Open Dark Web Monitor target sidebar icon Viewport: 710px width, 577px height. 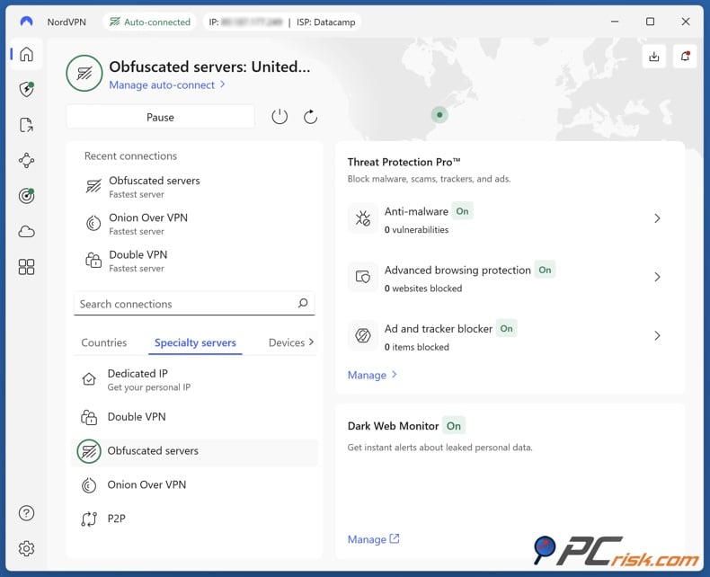[26, 196]
